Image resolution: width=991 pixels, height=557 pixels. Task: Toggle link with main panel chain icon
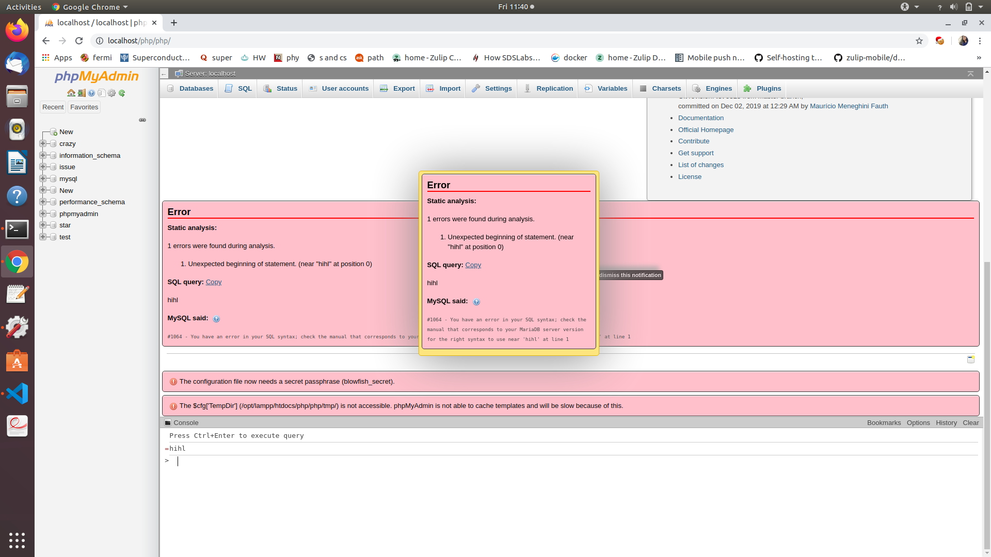point(142,120)
